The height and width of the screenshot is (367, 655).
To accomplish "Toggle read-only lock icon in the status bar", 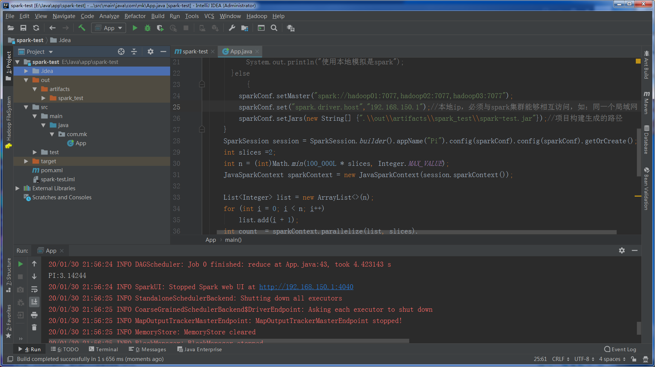I will [634, 359].
